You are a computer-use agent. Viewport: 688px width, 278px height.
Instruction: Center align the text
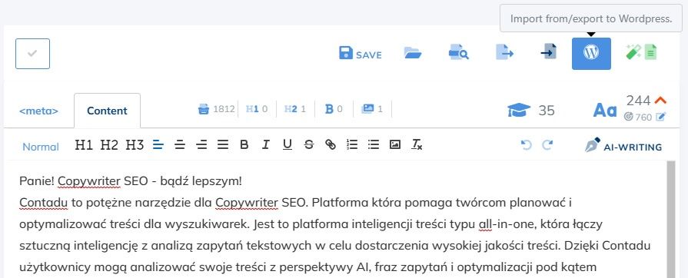point(180,144)
